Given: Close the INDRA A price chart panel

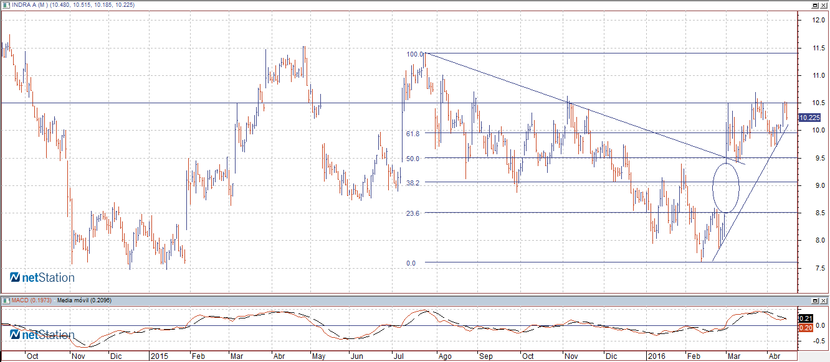Looking at the screenshot, I should [824, 5].
